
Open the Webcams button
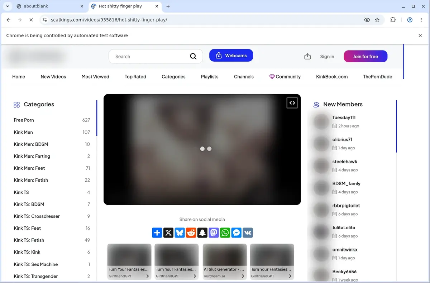click(x=231, y=56)
